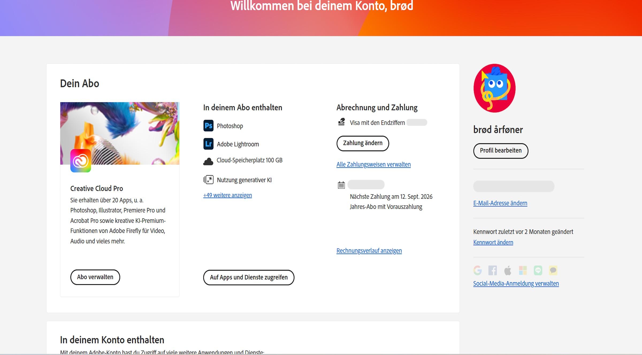The width and height of the screenshot is (642, 355).
Task: Select the Facebook sign-in icon
Action: (x=493, y=271)
